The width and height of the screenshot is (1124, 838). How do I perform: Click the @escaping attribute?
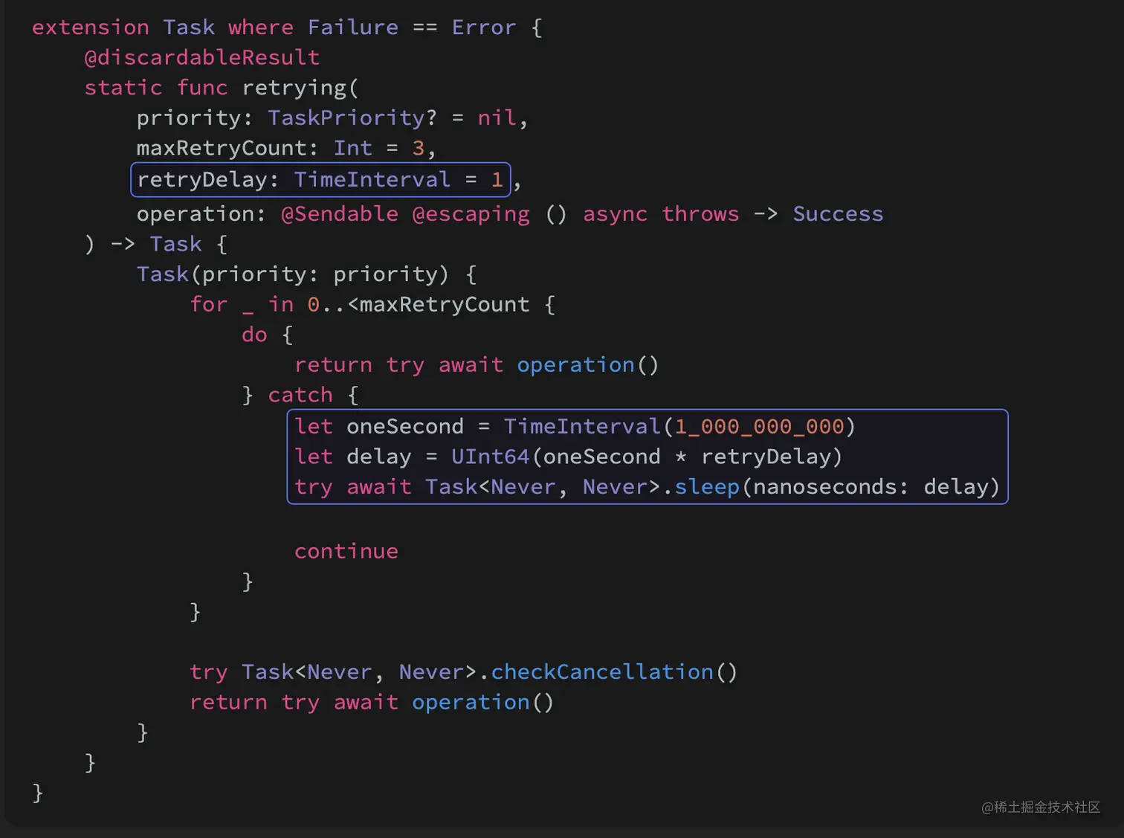point(471,214)
